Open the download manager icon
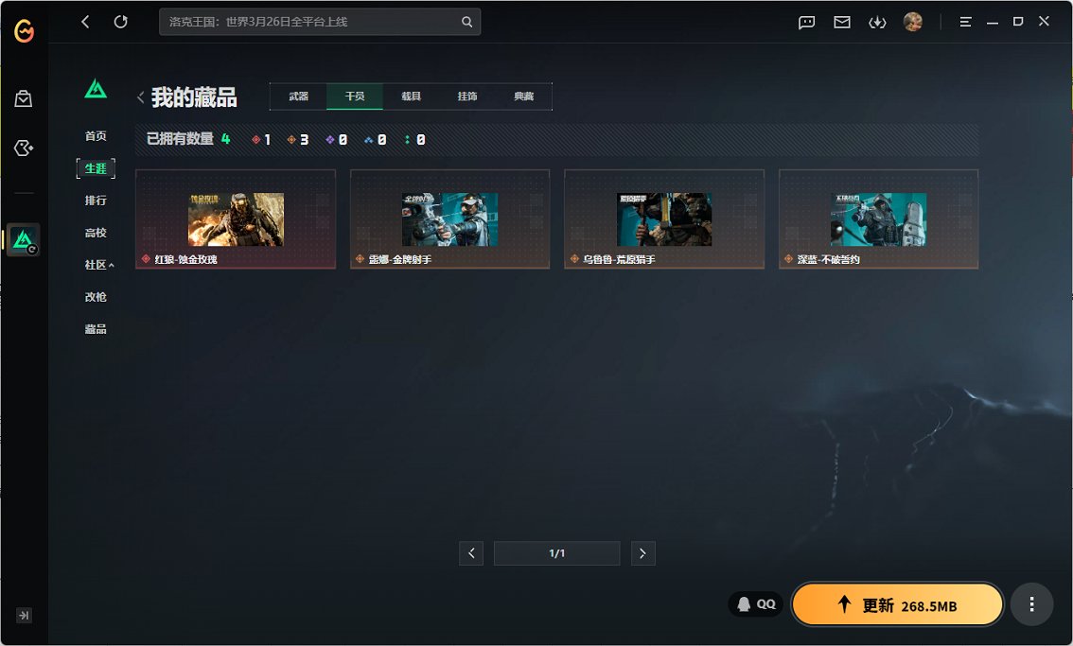The image size is (1073, 646). coord(877,22)
